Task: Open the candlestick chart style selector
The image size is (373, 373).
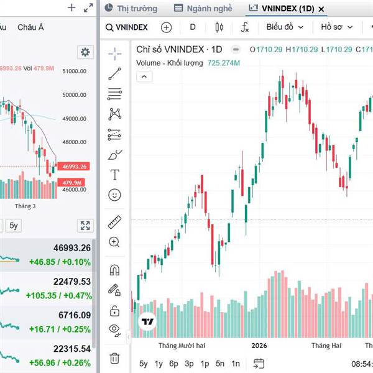Action: tap(218, 27)
